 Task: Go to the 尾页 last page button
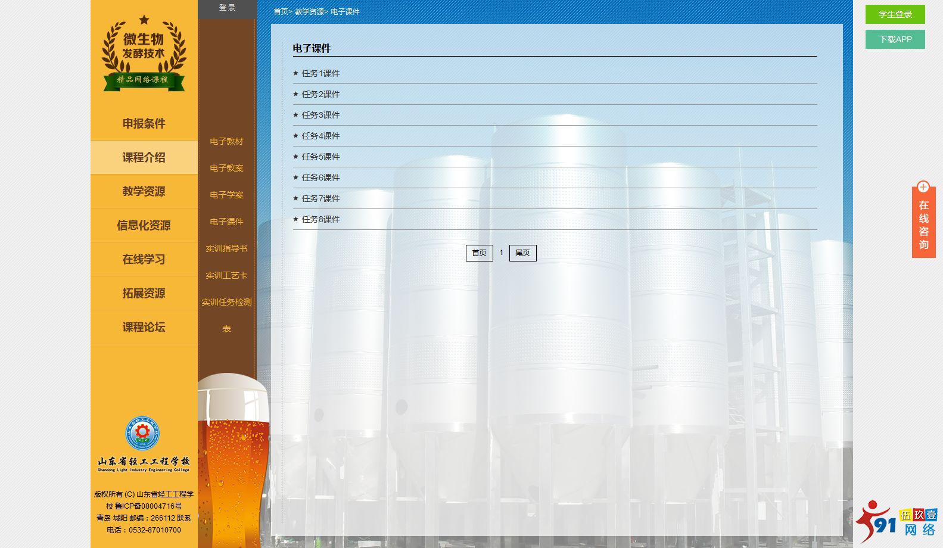(523, 253)
